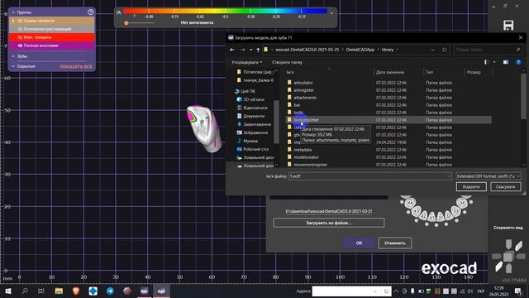Open Windows taskbar search
This screenshot has height=298, width=529.
click(x=25, y=291)
